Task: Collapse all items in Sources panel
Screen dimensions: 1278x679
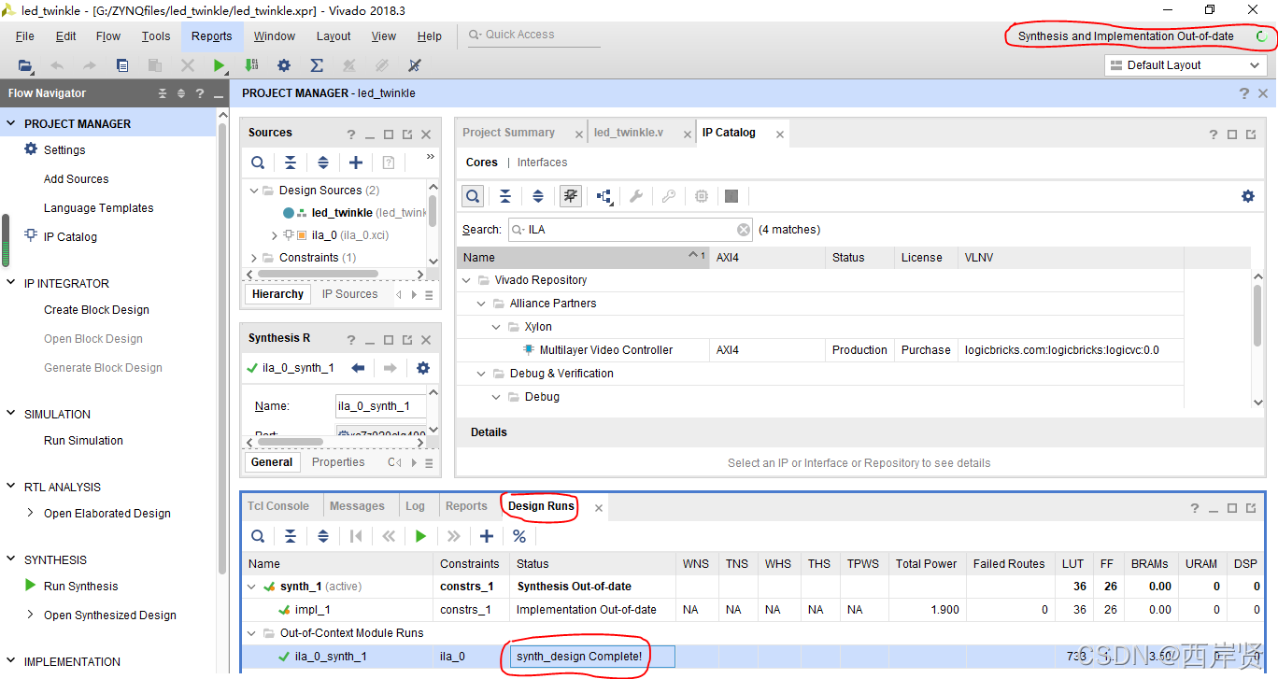Action: (291, 163)
